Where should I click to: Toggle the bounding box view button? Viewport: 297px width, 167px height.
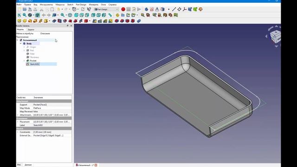coord(37,15)
